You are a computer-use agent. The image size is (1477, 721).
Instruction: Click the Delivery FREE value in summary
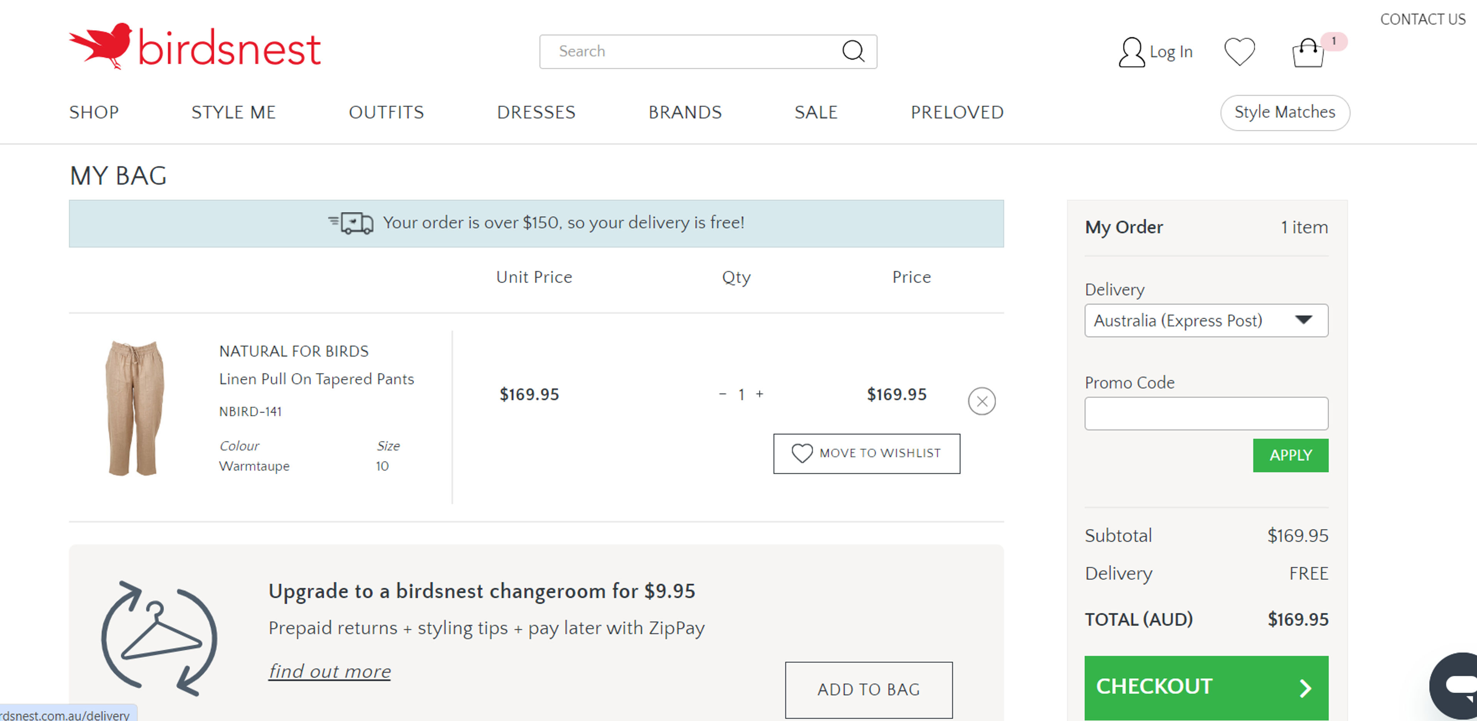(1309, 574)
